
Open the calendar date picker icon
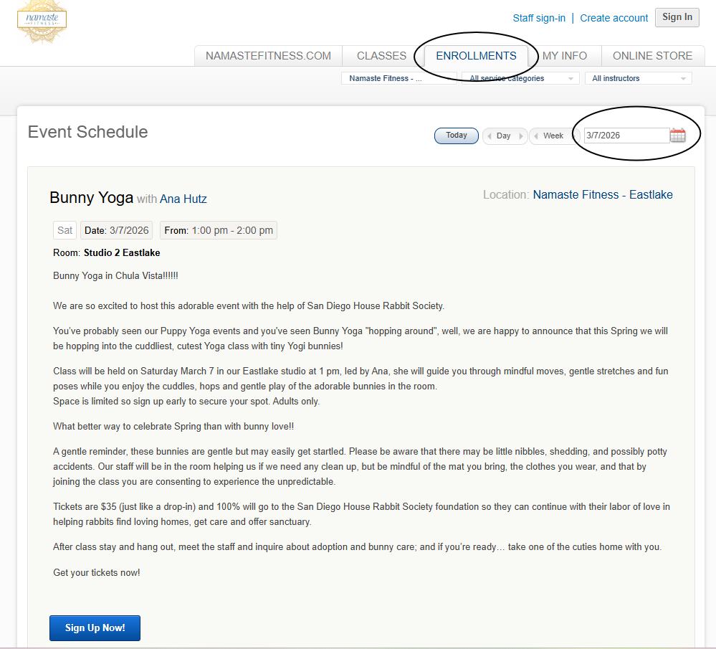[x=677, y=136]
